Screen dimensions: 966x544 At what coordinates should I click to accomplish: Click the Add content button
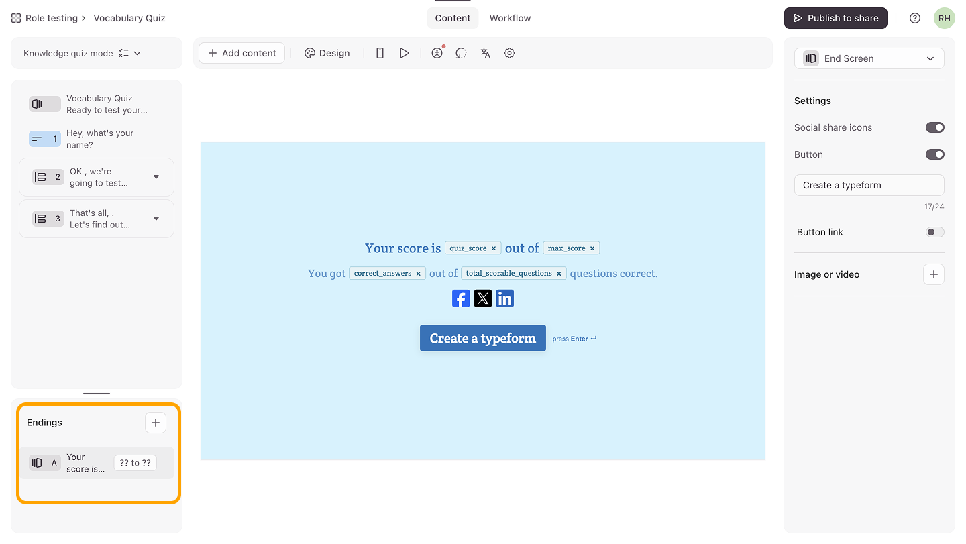click(x=242, y=53)
